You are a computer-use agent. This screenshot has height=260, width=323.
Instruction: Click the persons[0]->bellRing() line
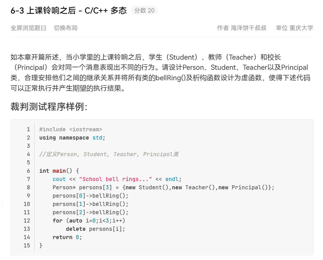point(90,196)
